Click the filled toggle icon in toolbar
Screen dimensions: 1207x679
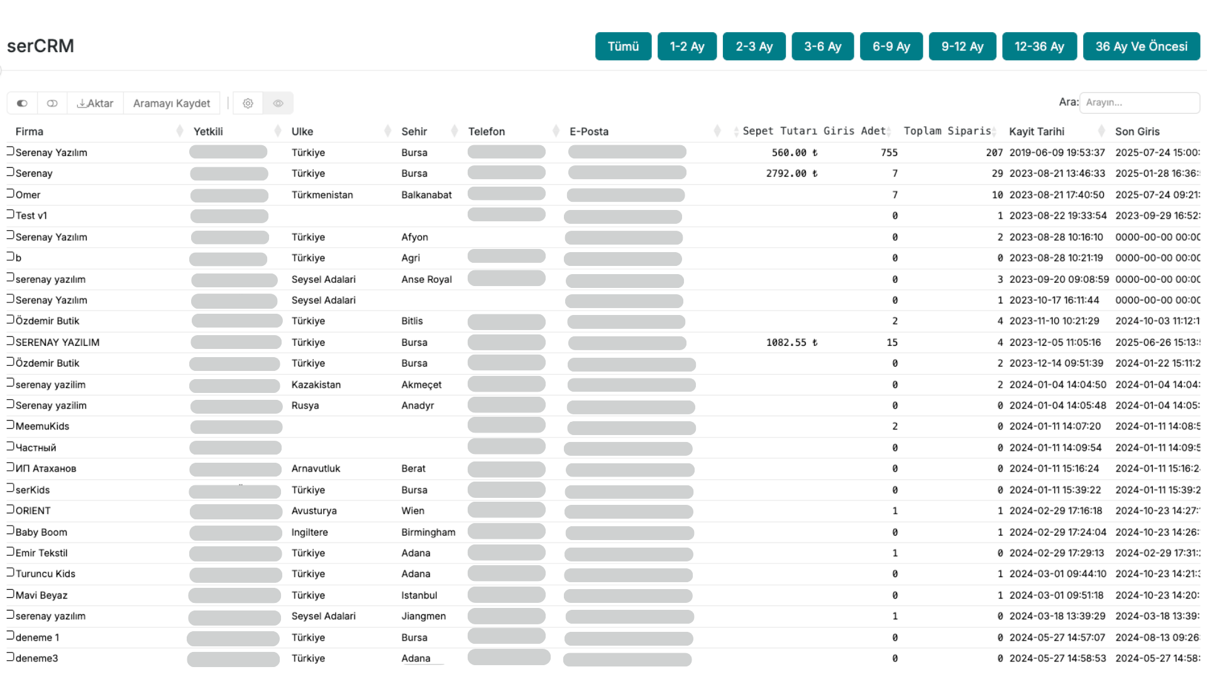pos(22,103)
